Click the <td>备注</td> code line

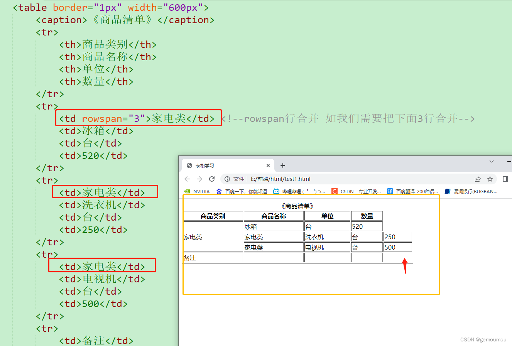[96, 341]
